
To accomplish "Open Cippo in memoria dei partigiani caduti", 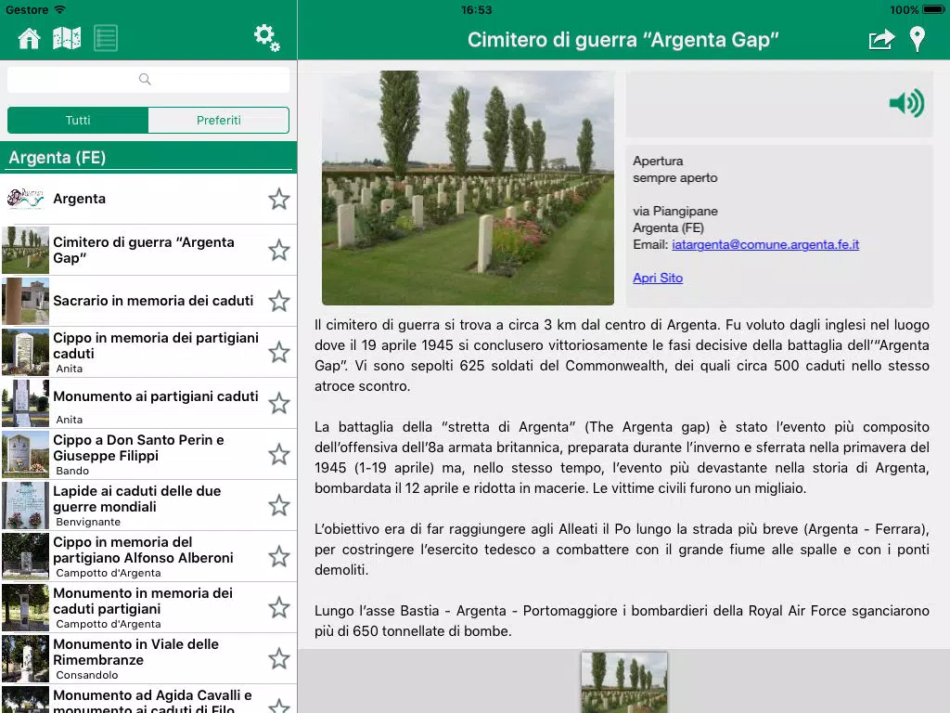I will coord(148,352).
